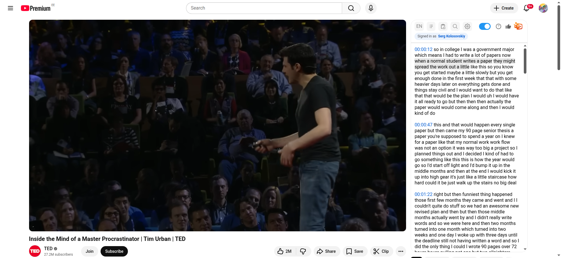Save the video to playlist

click(x=355, y=251)
